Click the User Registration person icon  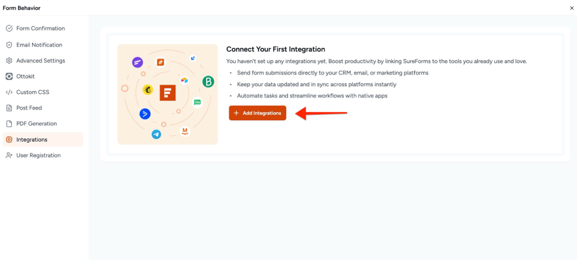[x=9, y=155]
